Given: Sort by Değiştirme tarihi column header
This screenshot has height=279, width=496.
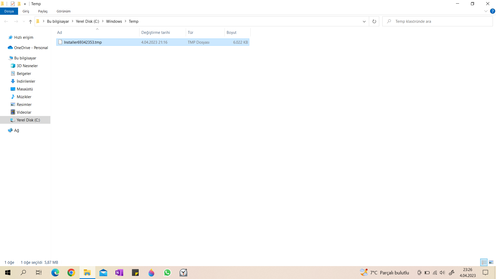Looking at the screenshot, I should (x=156, y=32).
